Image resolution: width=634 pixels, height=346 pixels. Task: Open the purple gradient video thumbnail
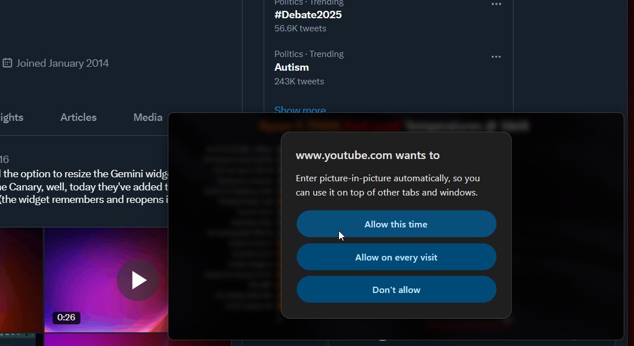[x=106, y=280]
